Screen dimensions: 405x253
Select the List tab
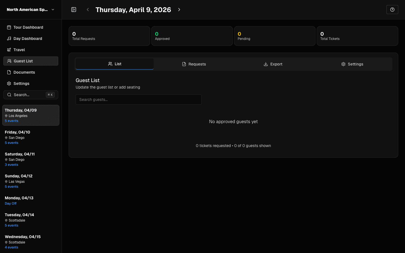pyautogui.click(x=114, y=64)
